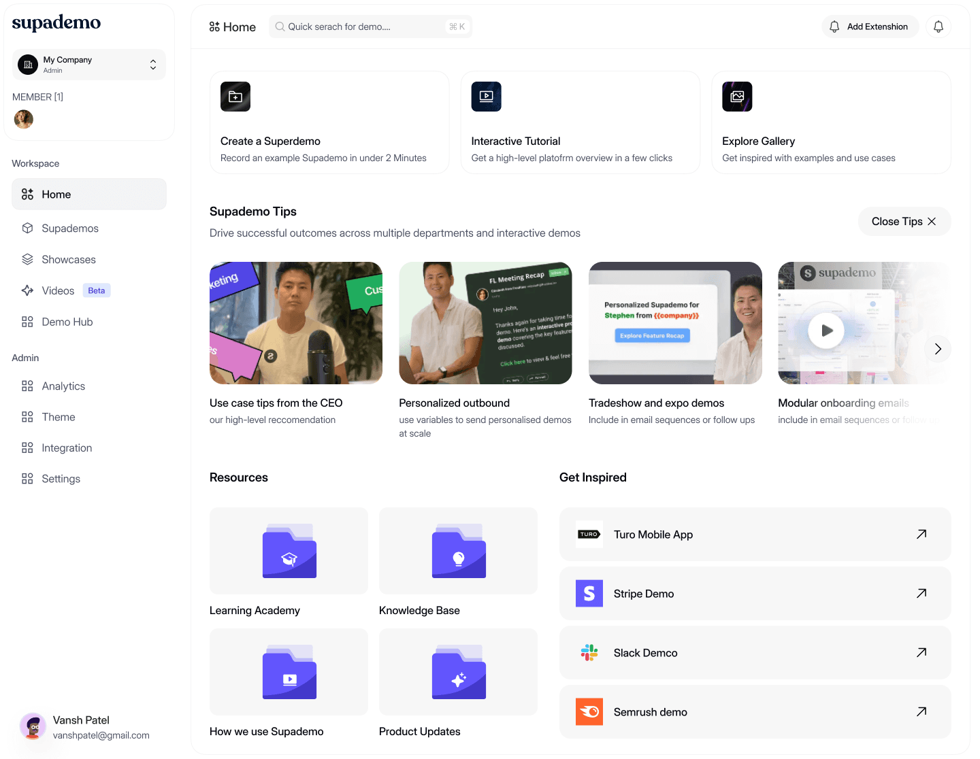This screenshot has width=980, height=759.
Task: Open the Product Updates folder
Action: point(458,672)
